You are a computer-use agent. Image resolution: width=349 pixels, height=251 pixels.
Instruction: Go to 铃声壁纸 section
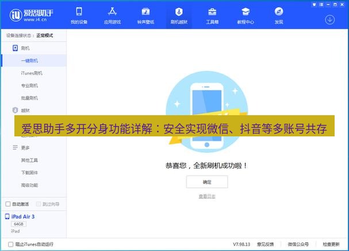click(145, 15)
